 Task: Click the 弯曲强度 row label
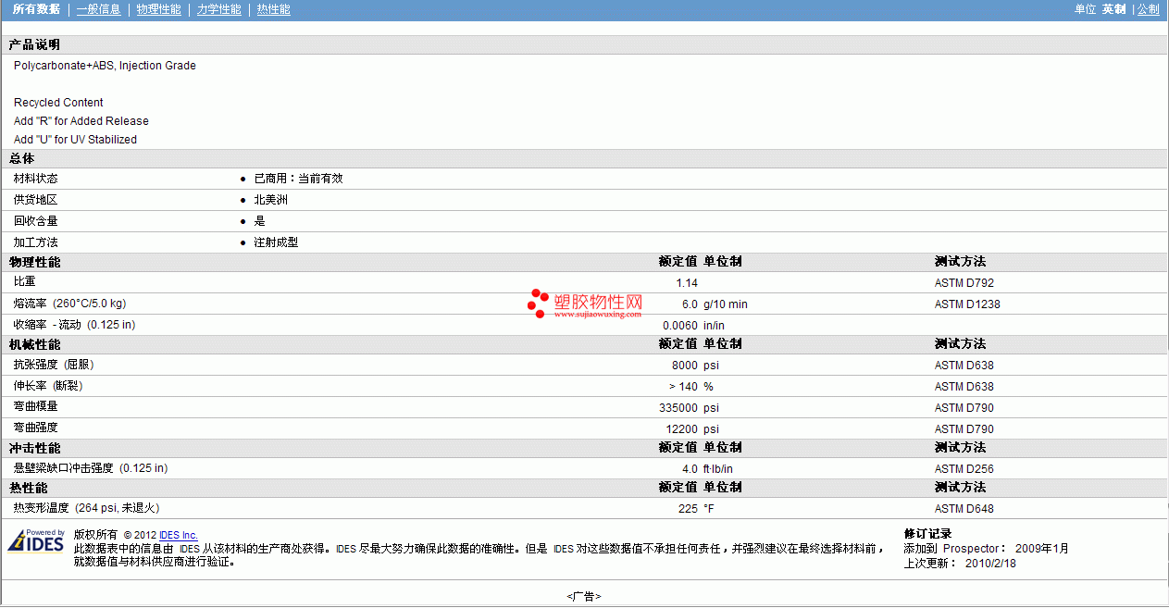coord(35,428)
